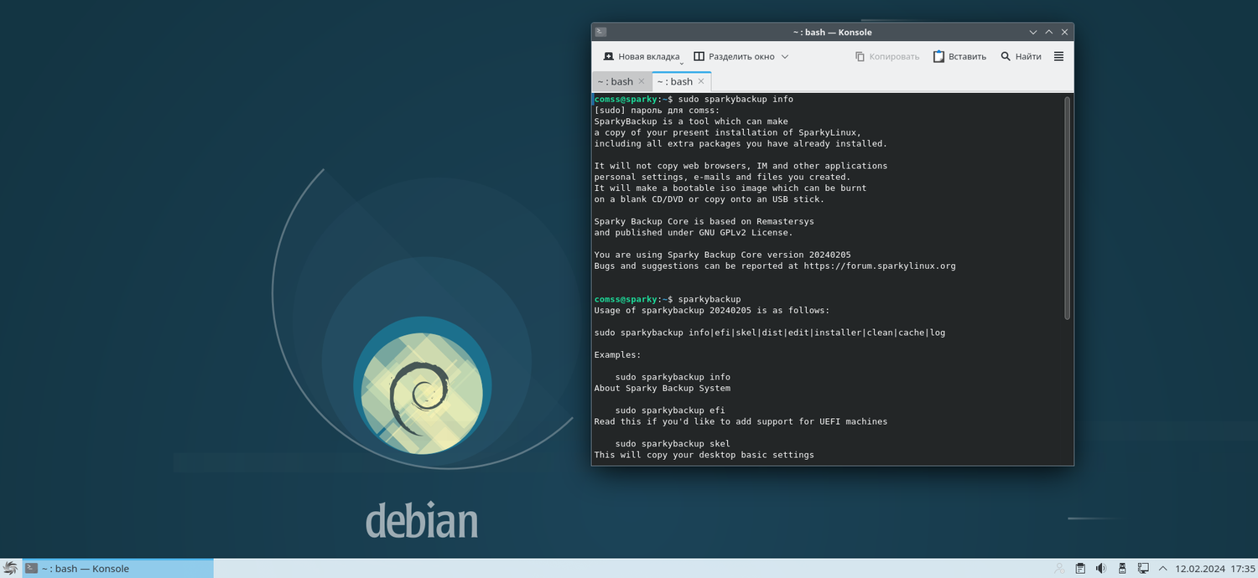1258x578 pixels.
Task: Click the Copy (Копировать) toolbar button
Action: coord(887,56)
